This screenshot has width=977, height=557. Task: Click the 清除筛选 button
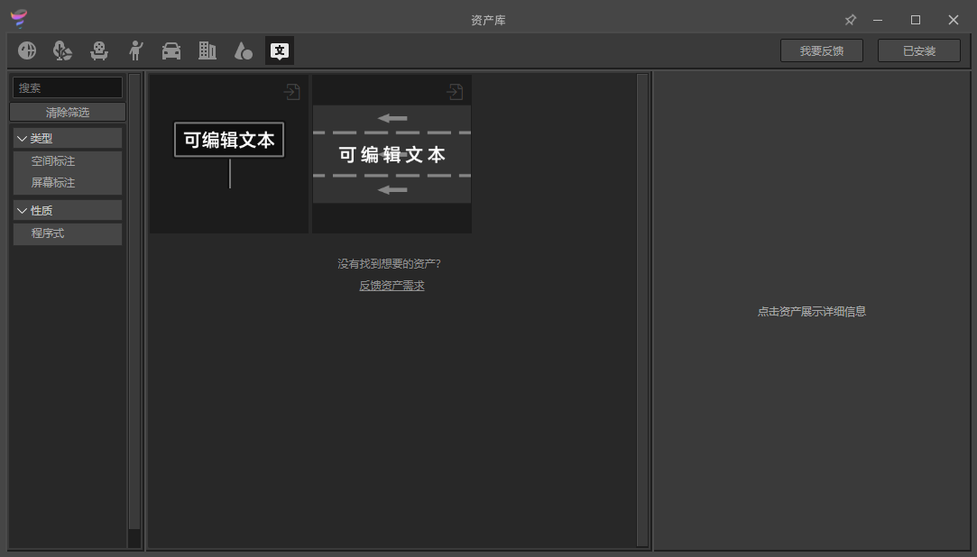(68, 113)
